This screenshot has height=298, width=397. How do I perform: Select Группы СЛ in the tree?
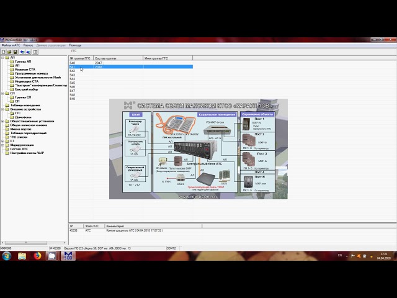tap(23, 97)
